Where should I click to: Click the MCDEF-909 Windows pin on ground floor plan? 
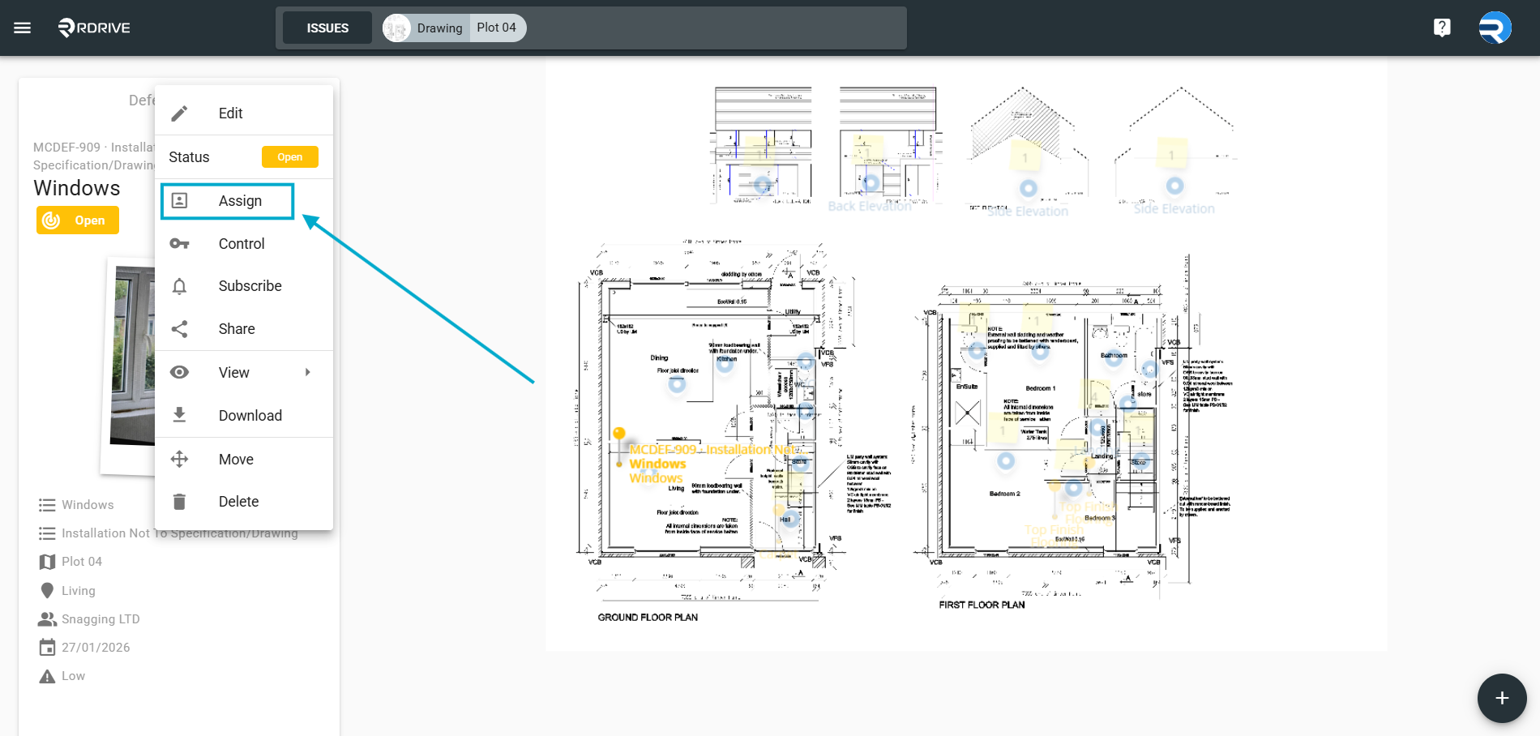(x=619, y=435)
